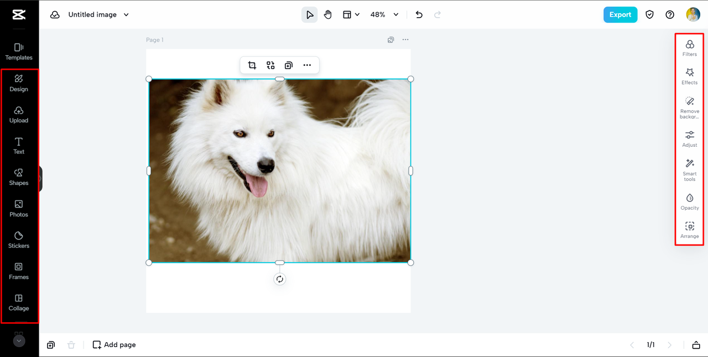Open the Opacity control
The image size is (708, 357).
690,201
